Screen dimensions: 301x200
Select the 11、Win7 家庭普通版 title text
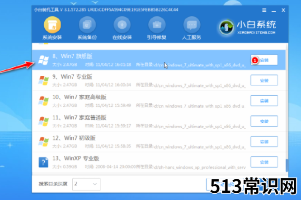tap(80, 117)
